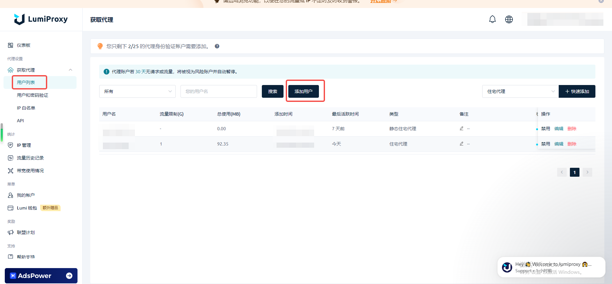Open the 住宅代理 type dropdown

click(x=520, y=91)
